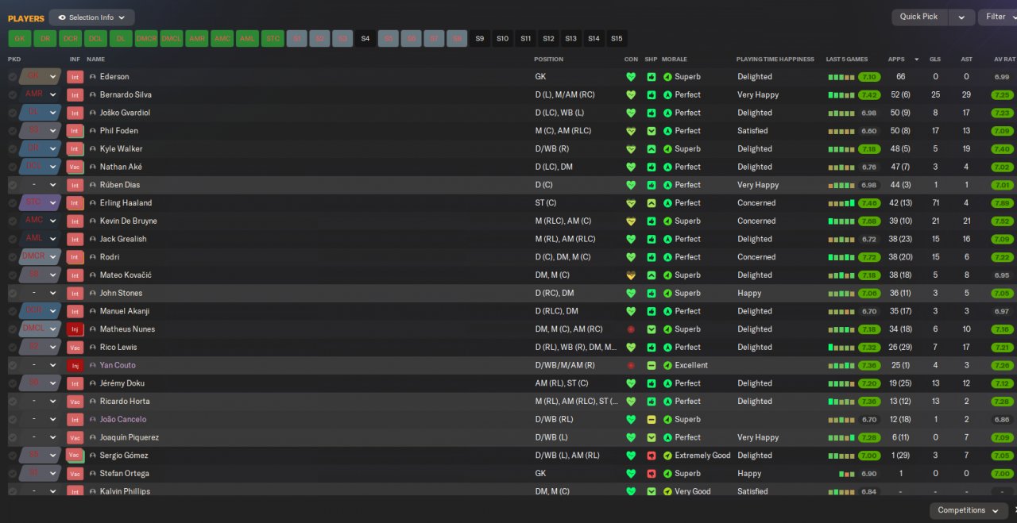
Task: Click the Vac badge for Rico Lewis
Action: [x=75, y=348]
